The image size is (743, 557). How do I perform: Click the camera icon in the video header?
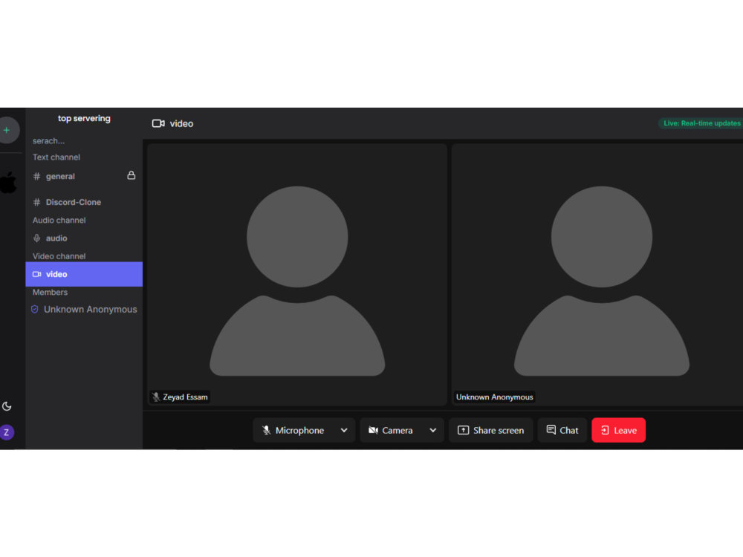point(158,123)
